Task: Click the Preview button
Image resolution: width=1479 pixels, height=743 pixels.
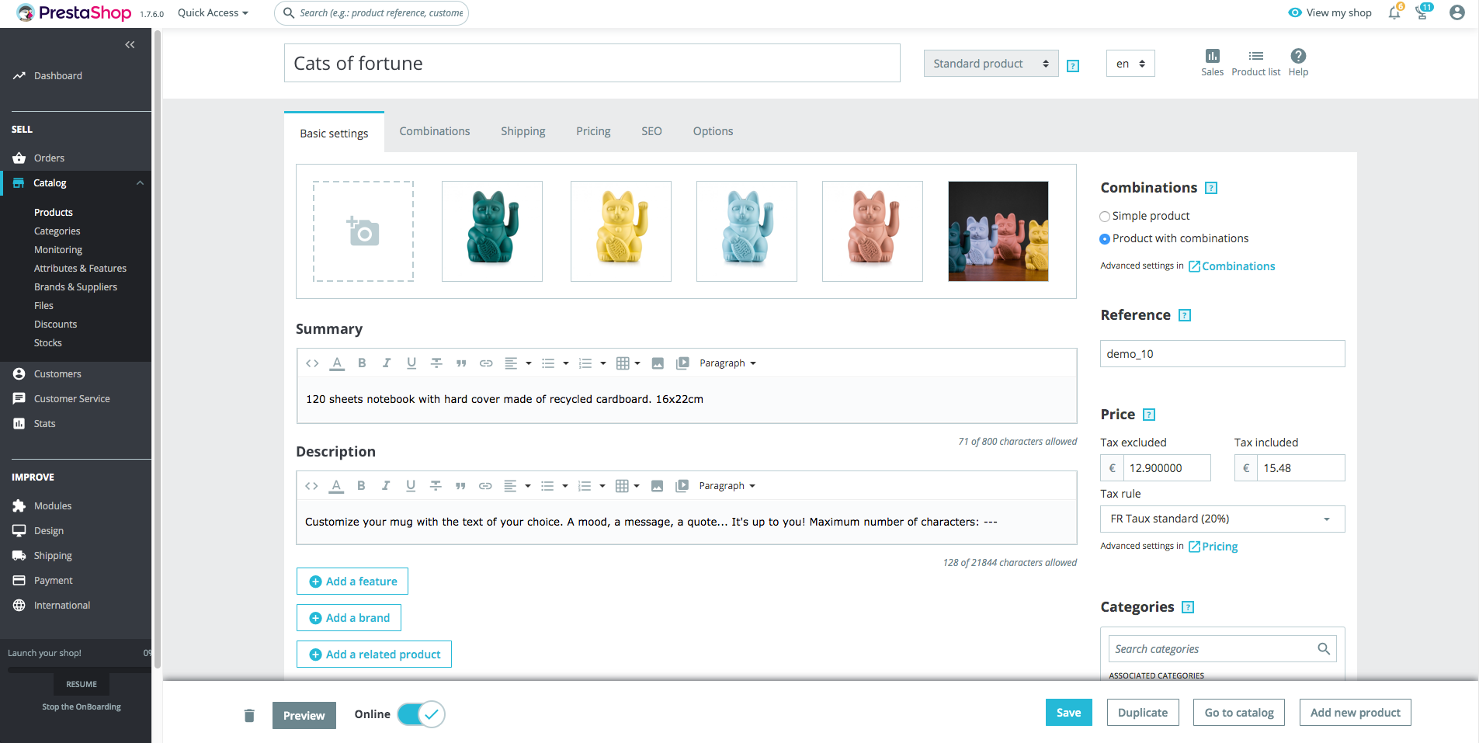Action: [304, 715]
